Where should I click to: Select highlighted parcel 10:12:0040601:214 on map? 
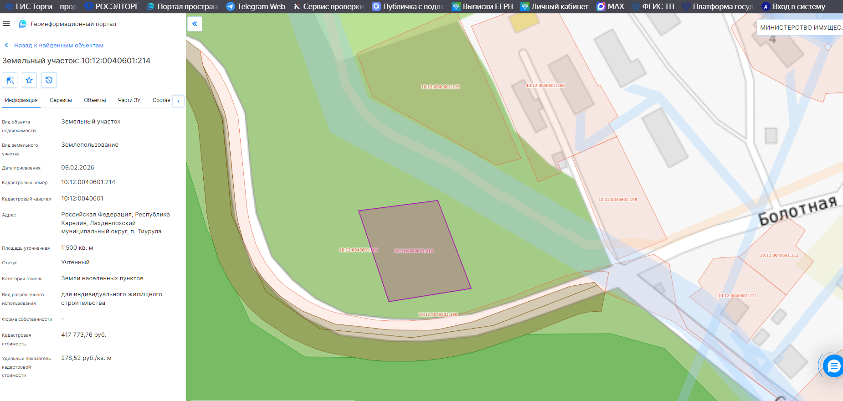414,251
